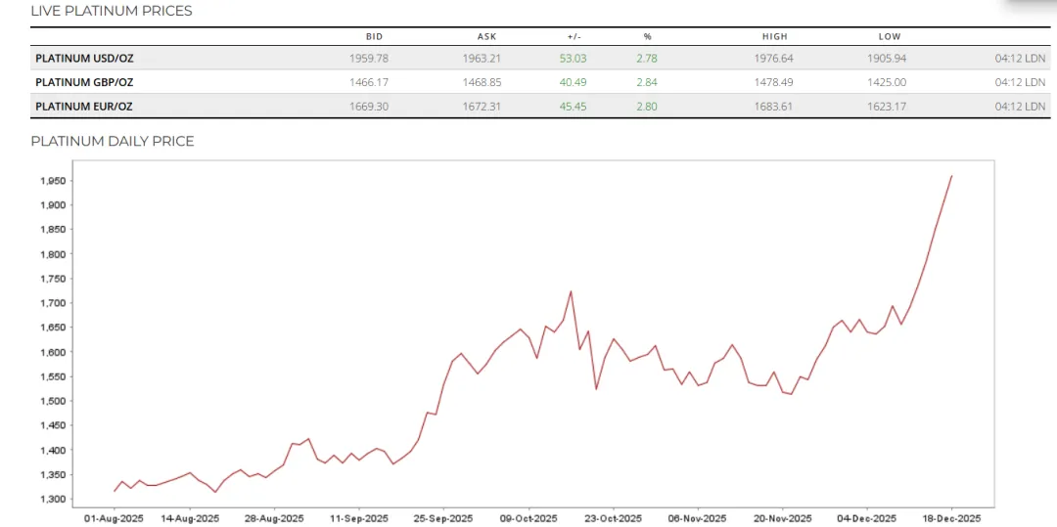Click the 09-Oct-2025 axis date label
The height and width of the screenshot is (527, 1057).
528,519
